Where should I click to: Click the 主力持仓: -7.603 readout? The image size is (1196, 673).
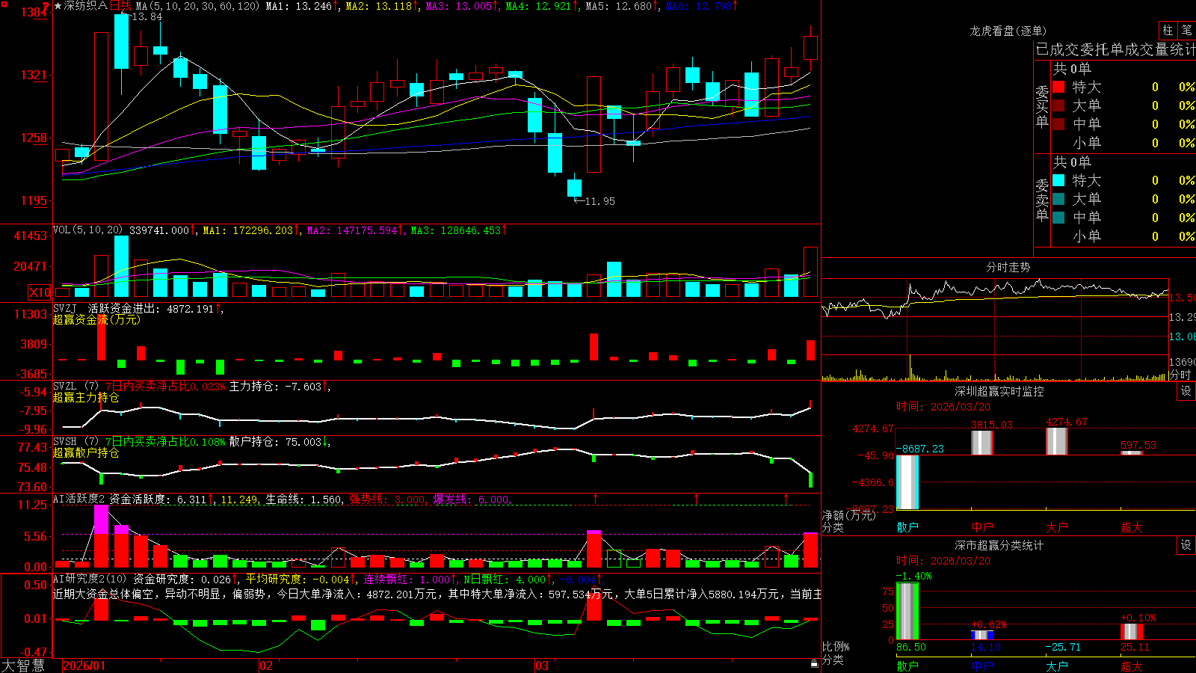click(x=275, y=387)
